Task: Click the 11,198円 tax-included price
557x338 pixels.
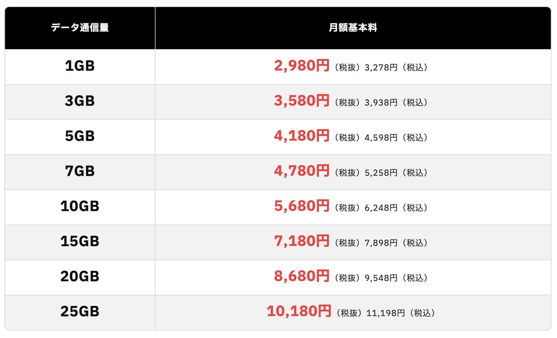Action: [386, 313]
